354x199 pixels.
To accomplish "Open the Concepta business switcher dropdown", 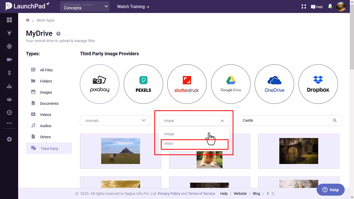I will click(x=85, y=6).
